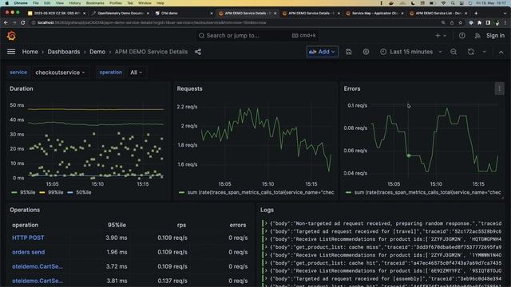Image resolution: width=511 pixels, height=287 pixels.
Task: Go back with the browser back arrow
Action: (6, 23)
